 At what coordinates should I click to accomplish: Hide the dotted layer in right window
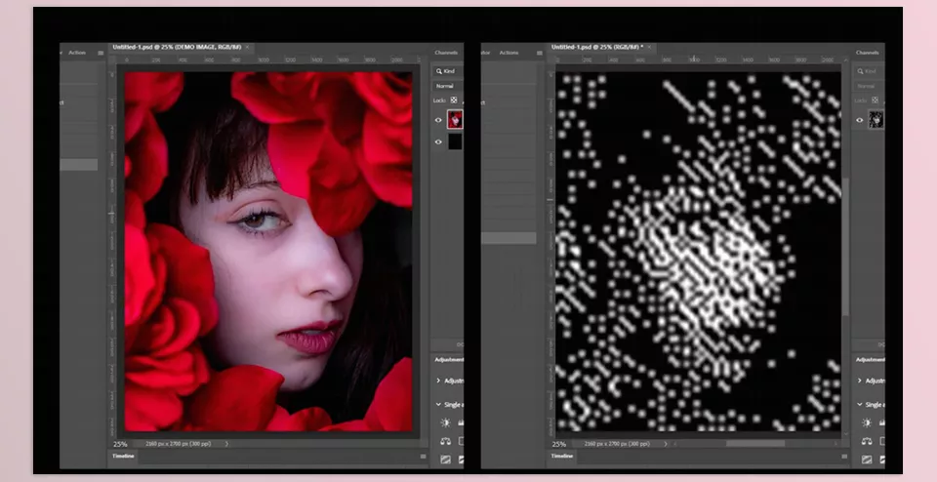(859, 120)
